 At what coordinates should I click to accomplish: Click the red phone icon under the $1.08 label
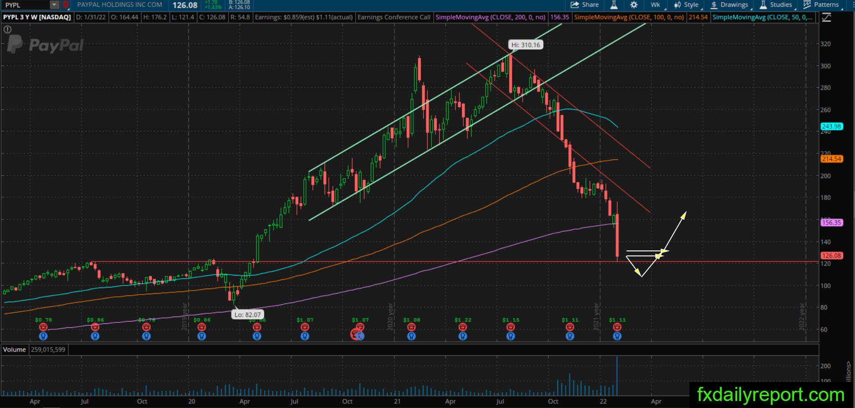click(x=411, y=327)
